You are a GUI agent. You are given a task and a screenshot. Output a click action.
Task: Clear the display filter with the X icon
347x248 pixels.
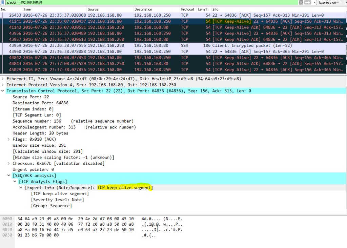click(x=301, y=2)
